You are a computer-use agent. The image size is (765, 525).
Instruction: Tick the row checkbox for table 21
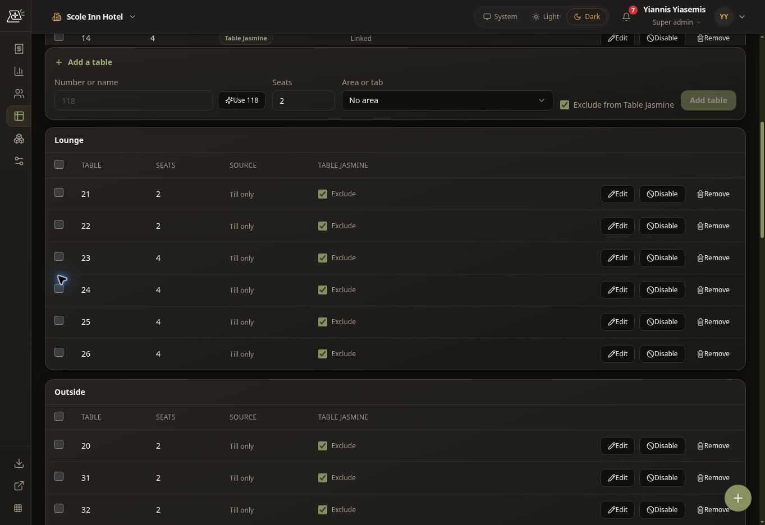click(59, 192)
